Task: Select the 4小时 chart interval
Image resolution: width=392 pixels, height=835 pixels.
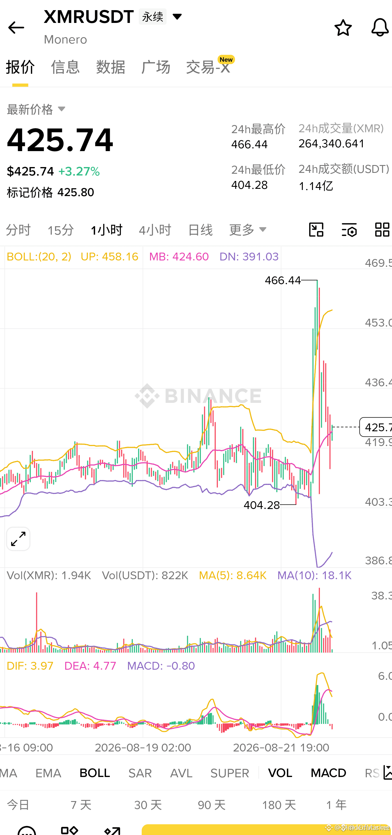Action: (155, 230)
